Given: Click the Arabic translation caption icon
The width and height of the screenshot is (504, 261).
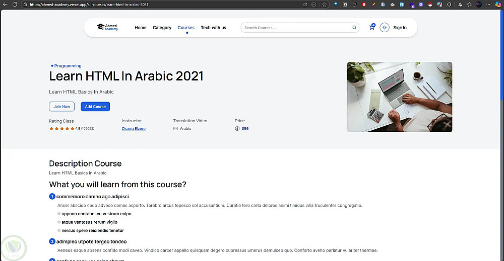Looking at the screenshot, I should tap(175, 129).
